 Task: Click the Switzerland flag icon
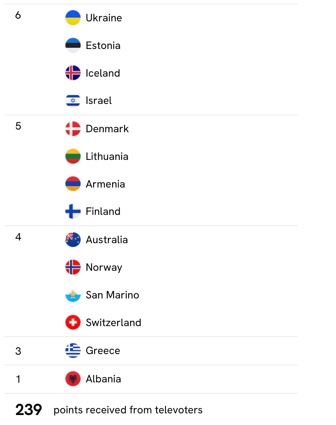[73, 322]
